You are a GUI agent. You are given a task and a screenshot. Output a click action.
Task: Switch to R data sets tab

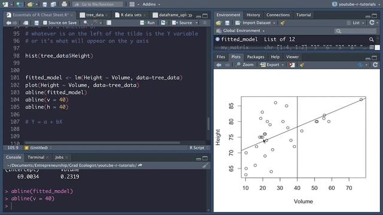point(131,15)
